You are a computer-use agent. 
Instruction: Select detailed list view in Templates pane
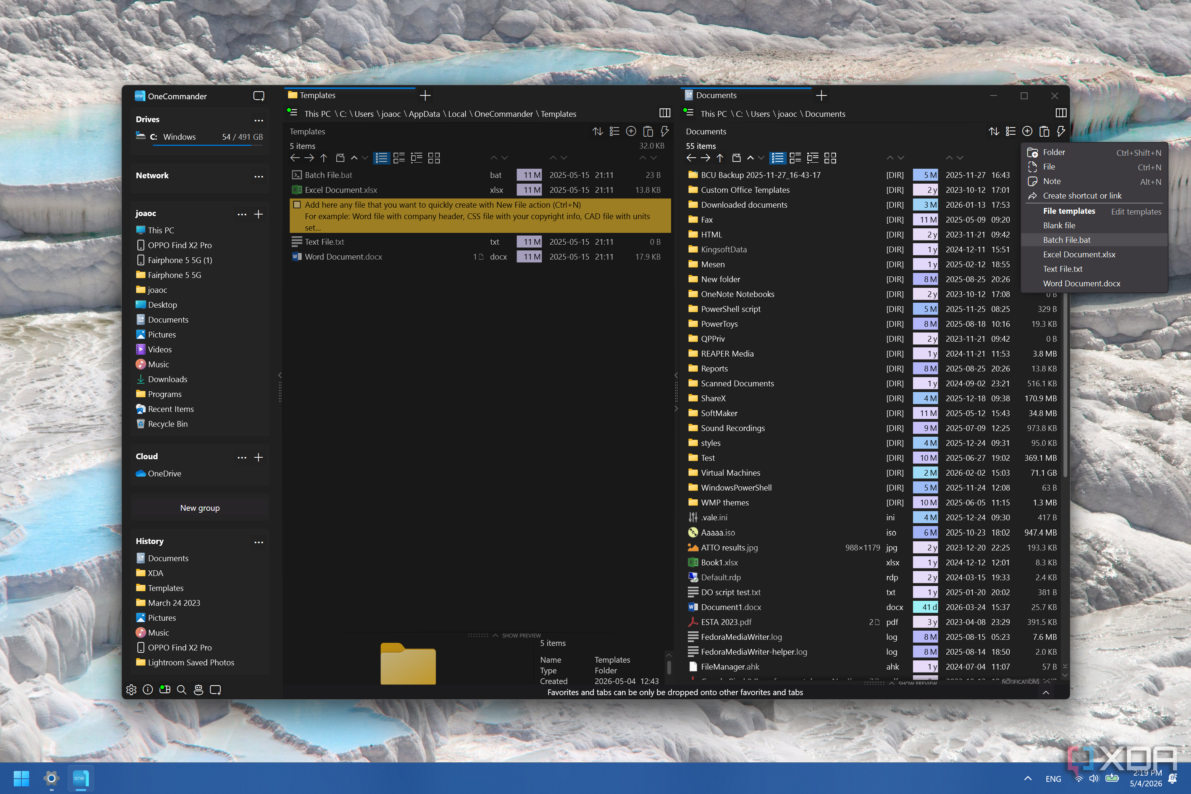(381, 158)
